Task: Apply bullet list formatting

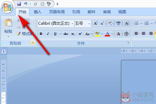Action: 136,23
